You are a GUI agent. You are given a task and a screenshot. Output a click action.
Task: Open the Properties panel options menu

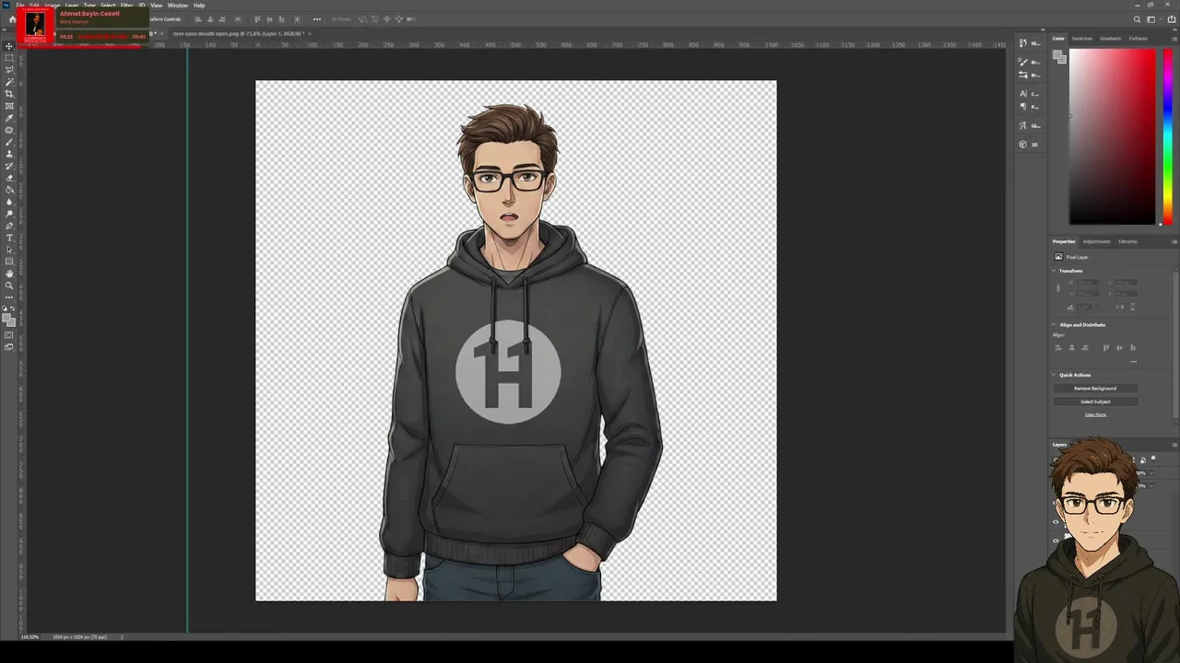[x=1174, y=241]
